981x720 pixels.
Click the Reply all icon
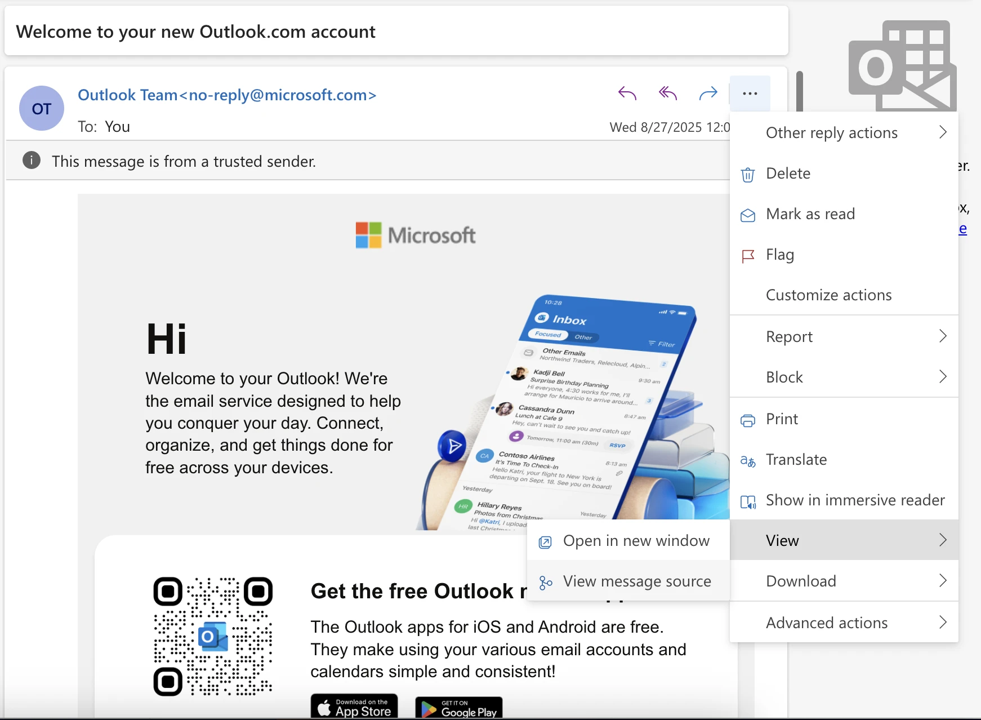(x=667, y=93)
